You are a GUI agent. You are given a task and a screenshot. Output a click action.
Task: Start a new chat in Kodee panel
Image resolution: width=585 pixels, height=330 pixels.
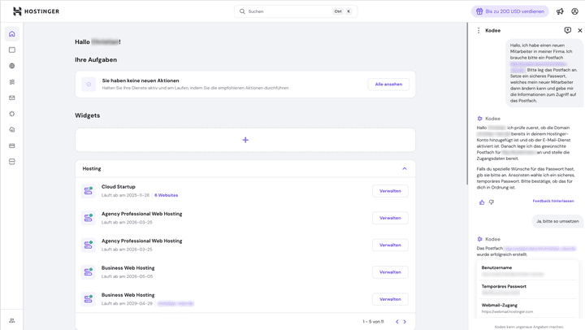pyautogui.click(x=567, y=30)
